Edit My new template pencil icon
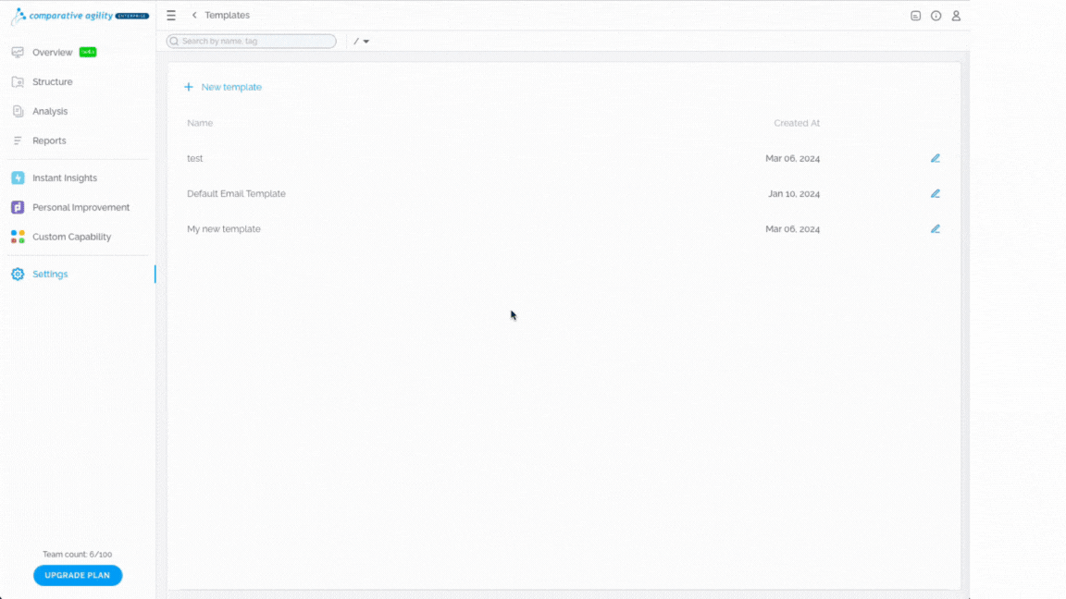This screenshot has height=599, width=1066. pyautogui.click(x=936, y=229)
